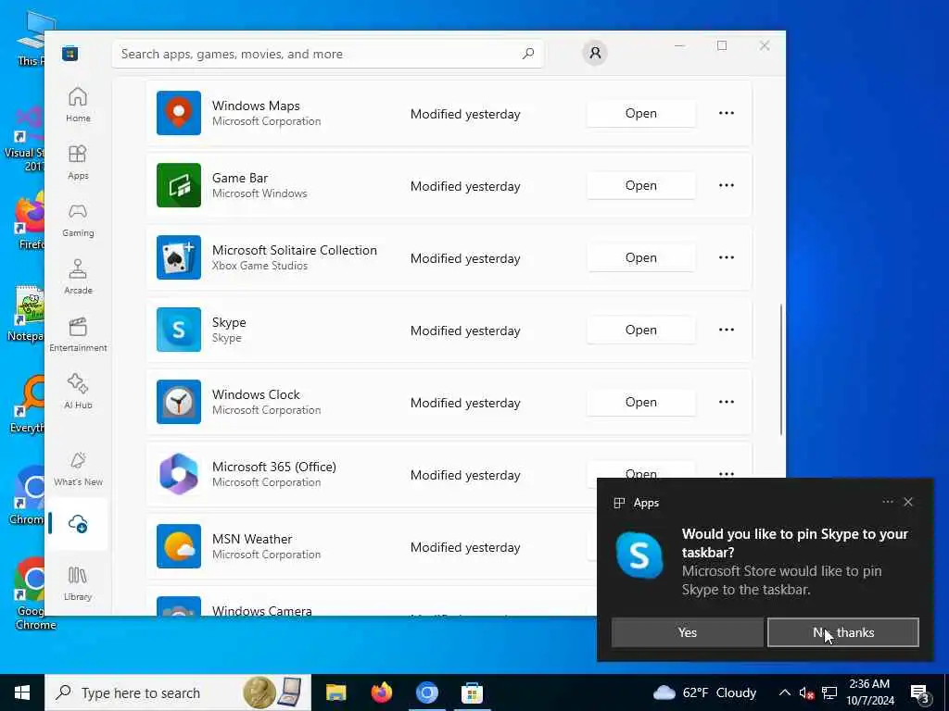
Task: Open the user account profile icon
Action: (595, 53)
